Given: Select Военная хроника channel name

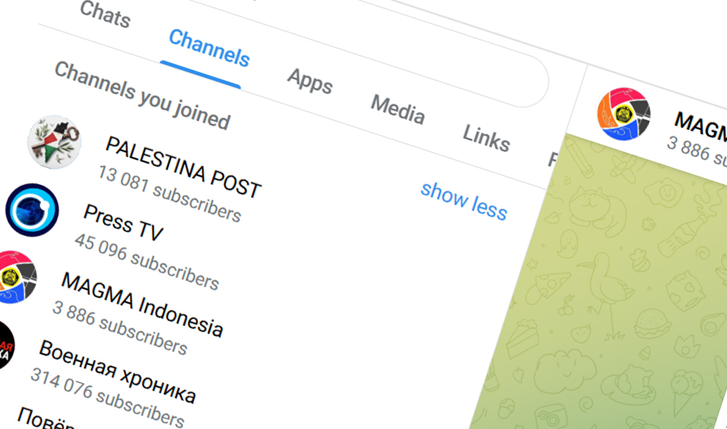Looking at the screenshot, I should point(117,372).
